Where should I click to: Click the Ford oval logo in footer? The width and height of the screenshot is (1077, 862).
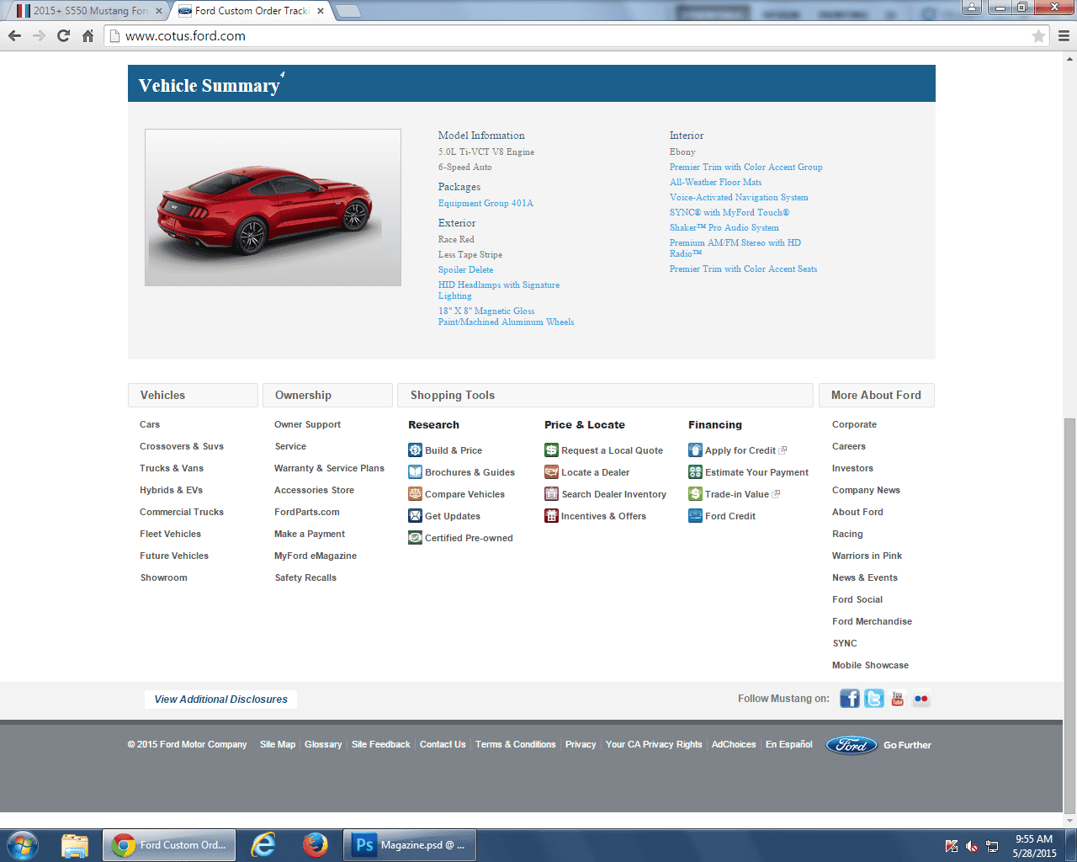click(x=852, y=745)
